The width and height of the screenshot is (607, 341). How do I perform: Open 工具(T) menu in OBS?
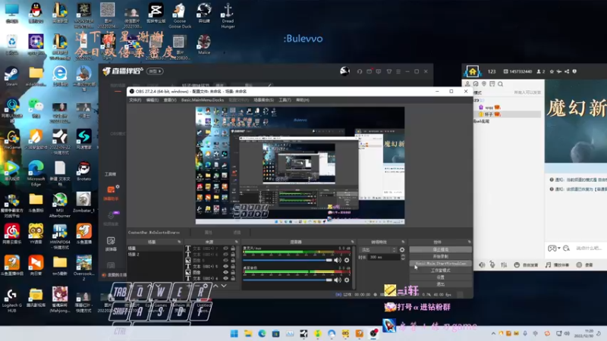click(x=285, y=100)
